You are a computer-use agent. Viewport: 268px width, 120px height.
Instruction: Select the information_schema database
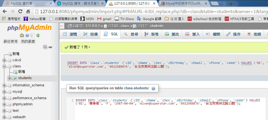[x=28, y=85]
